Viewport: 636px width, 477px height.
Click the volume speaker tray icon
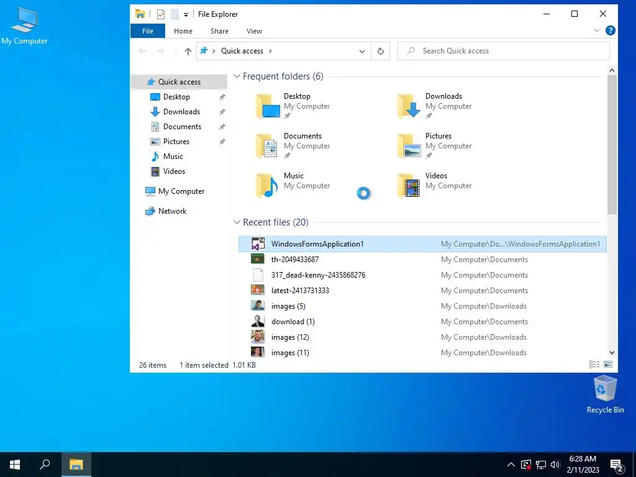coord(555,465)
